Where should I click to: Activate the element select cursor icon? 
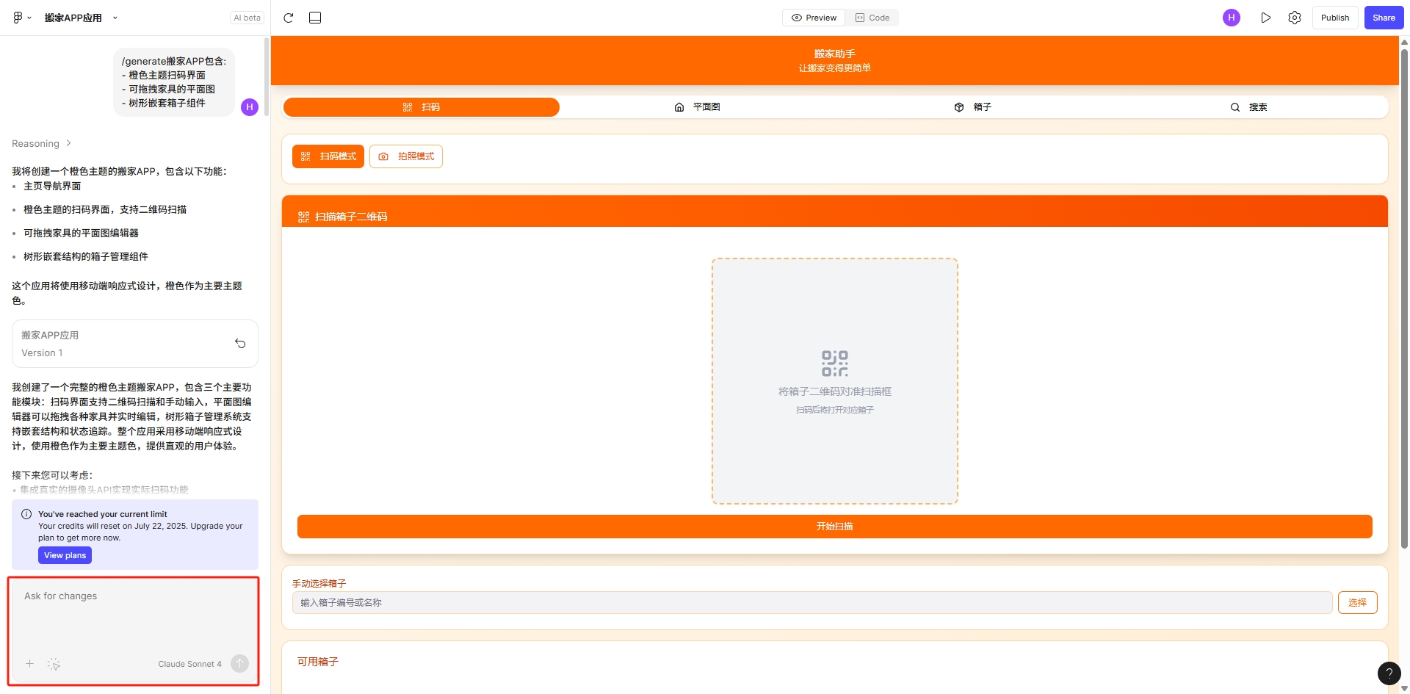click(x=54, y=664)
